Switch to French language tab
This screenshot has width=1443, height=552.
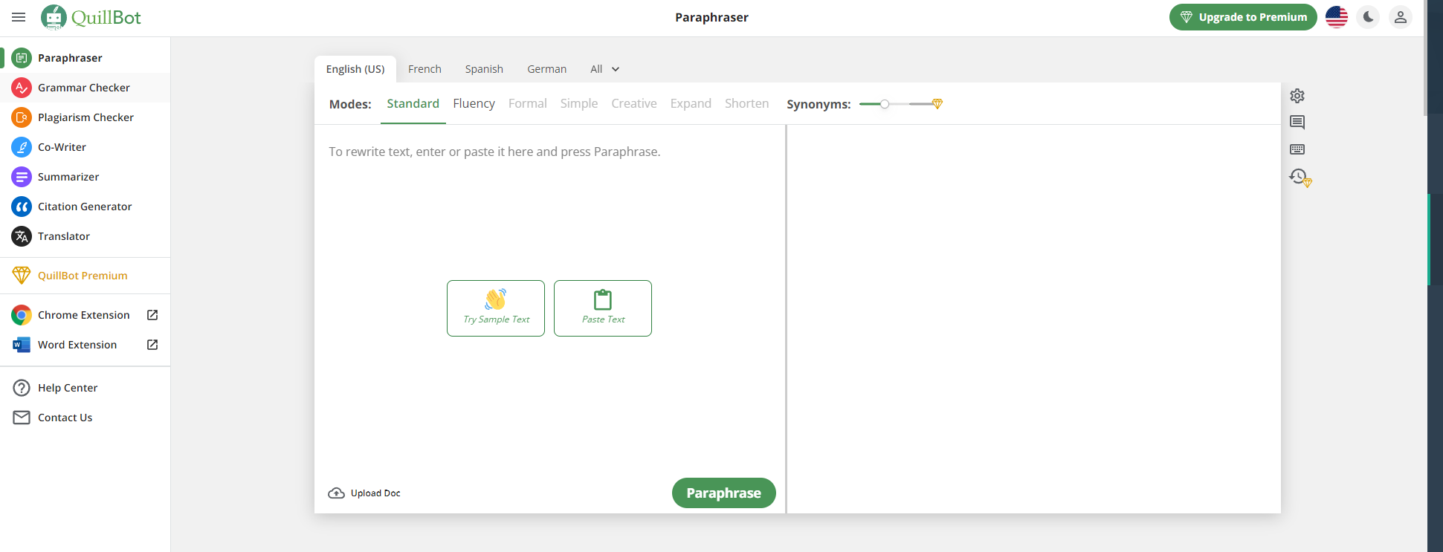point(424,69)
